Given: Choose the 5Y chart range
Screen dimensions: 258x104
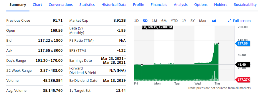Looking at the screenshot, I should pos(192,21).
